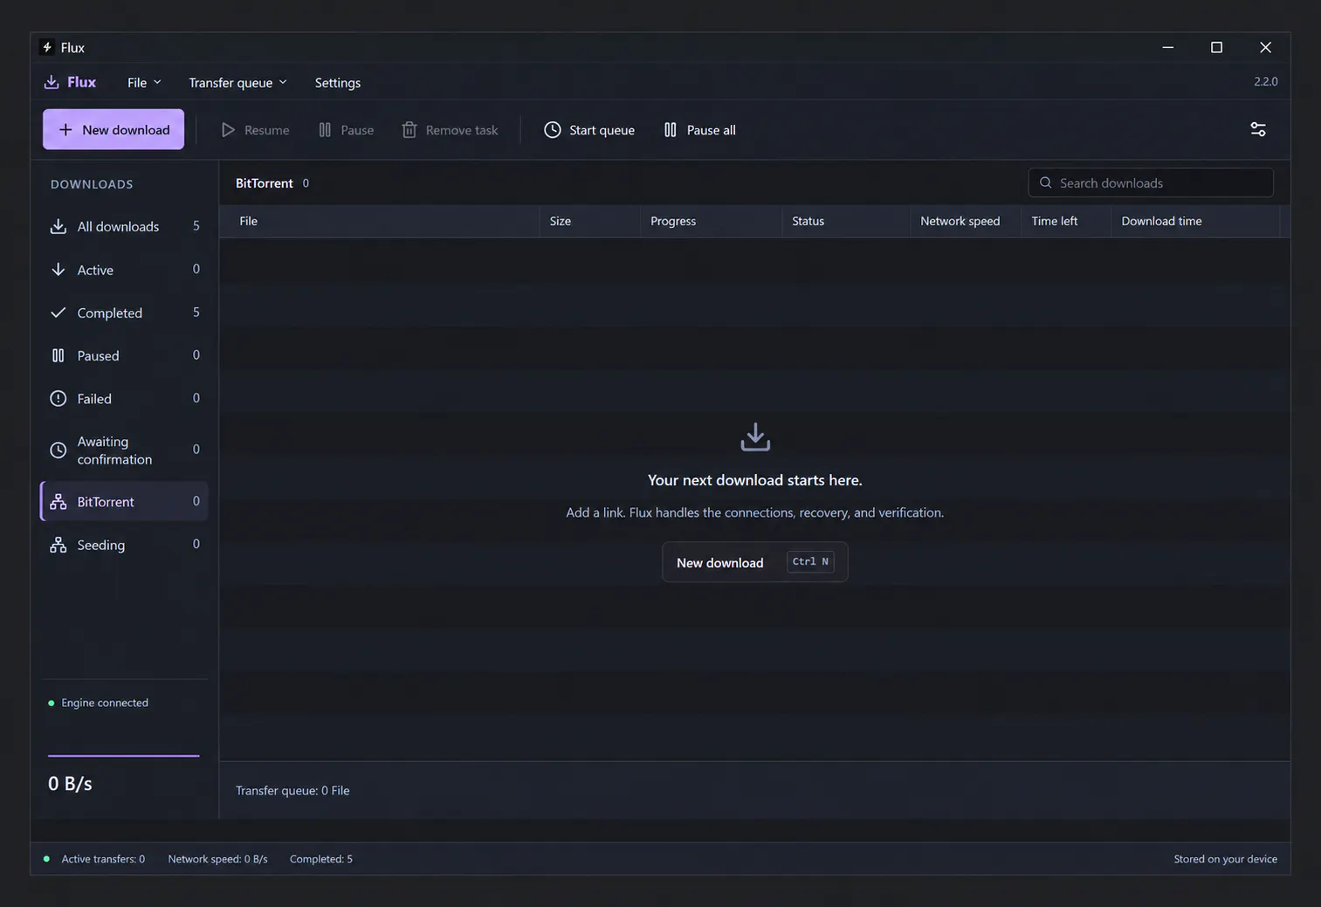Sort by Network speed column
This screenshot has height=907, width=1321.
click(x=965, y=221)
